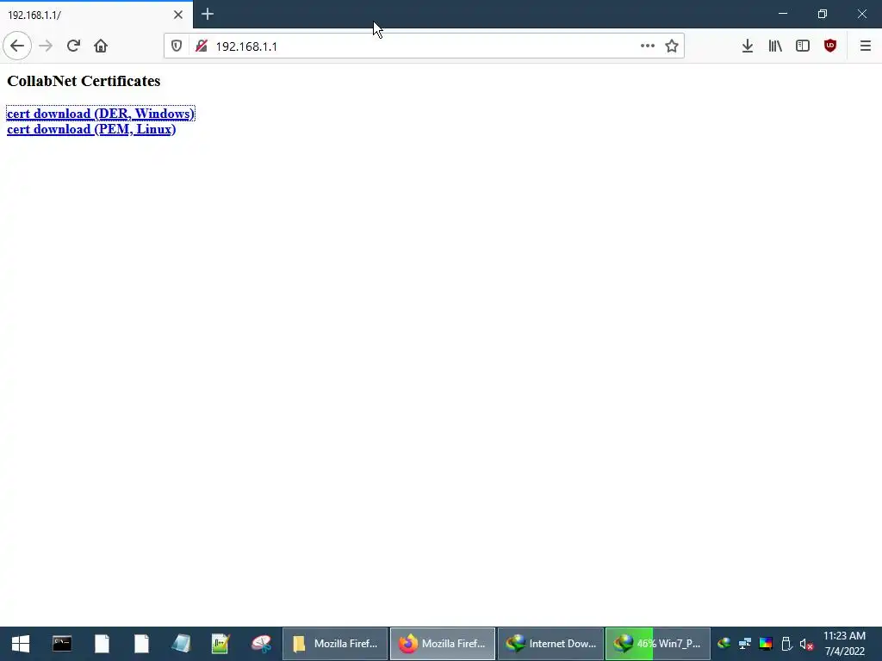Open Notepad++ from the taskbar
This screenshot has width=882, height=661.
pos(220,644)
